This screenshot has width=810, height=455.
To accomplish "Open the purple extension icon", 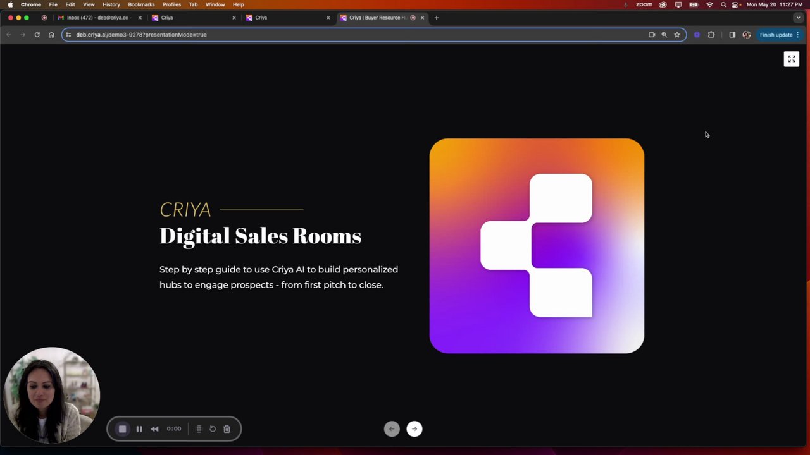I will [x=697, y=35].
